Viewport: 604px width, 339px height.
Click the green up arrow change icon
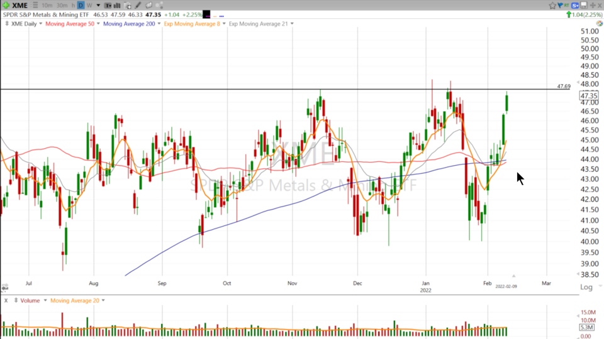click(569, 14)
